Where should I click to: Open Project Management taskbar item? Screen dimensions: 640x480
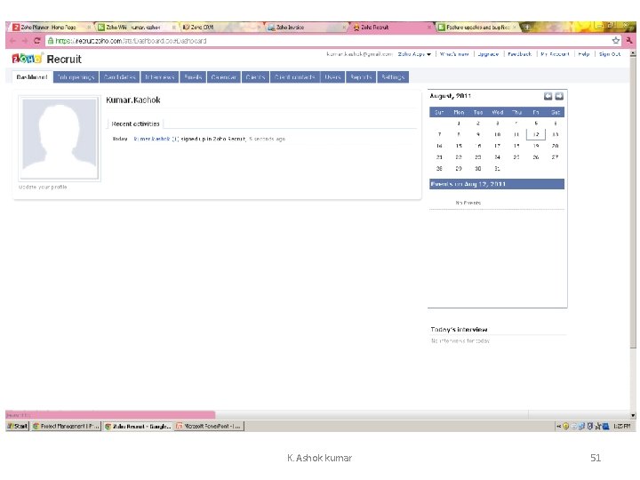[66, 426]
